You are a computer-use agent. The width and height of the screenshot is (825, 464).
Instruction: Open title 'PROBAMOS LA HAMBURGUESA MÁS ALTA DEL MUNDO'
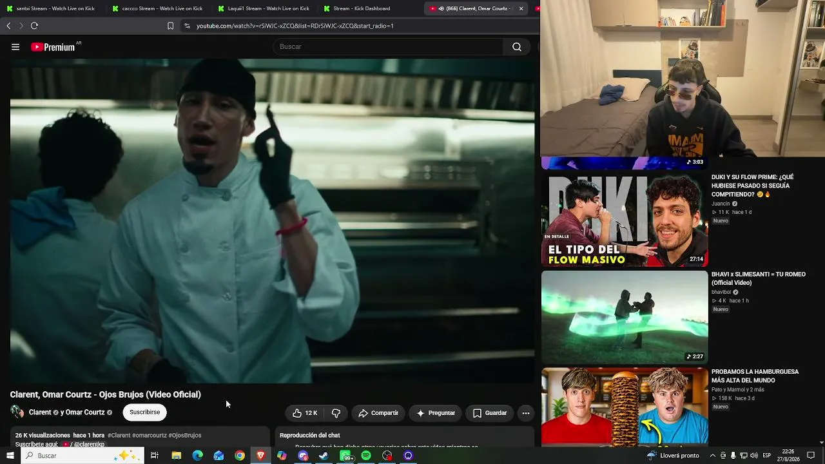point(755,376)
